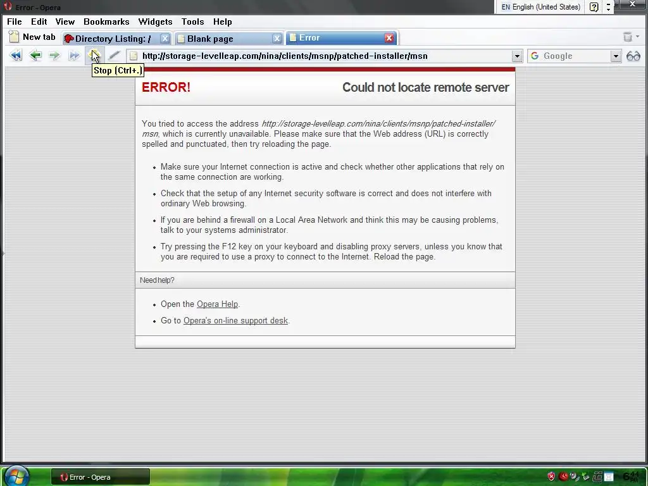Open the search engine dropdown arrow
The height and width of the screenshot is (486, 648).
coord(615,56)
